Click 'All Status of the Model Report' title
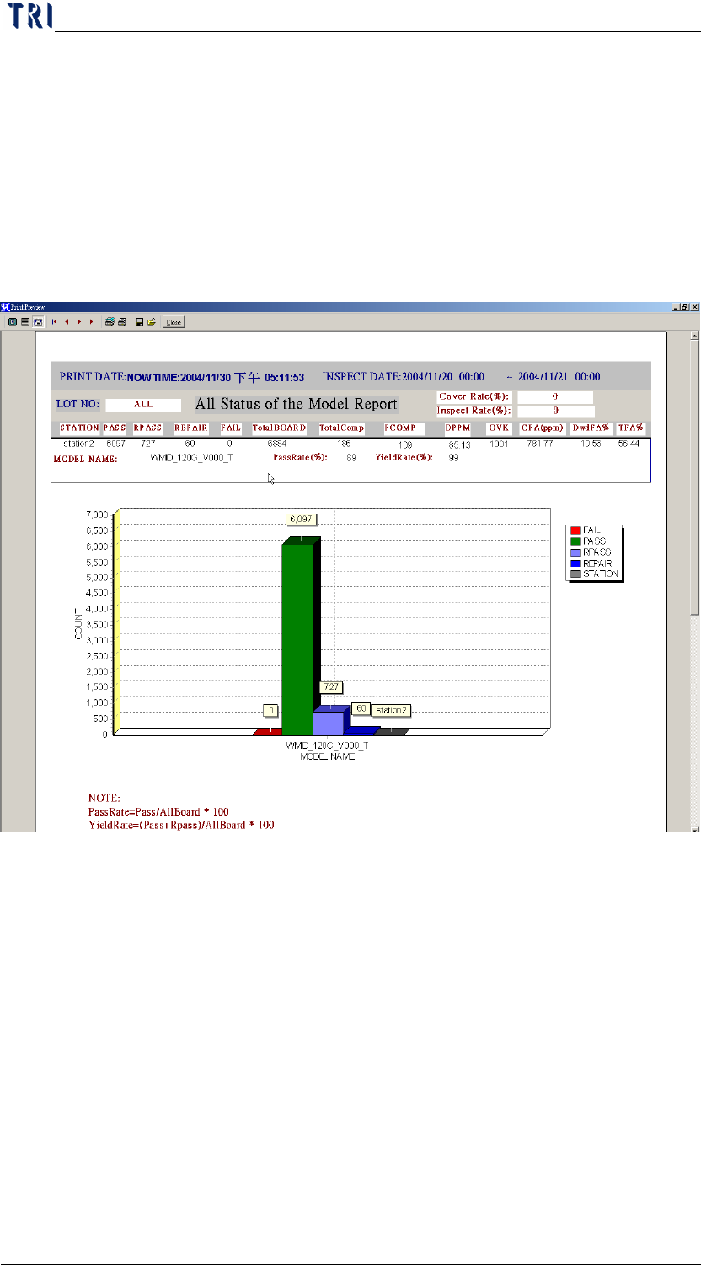Image resolution: width=701 pixels, height=1265 pixels. click(x=297, y=404)
